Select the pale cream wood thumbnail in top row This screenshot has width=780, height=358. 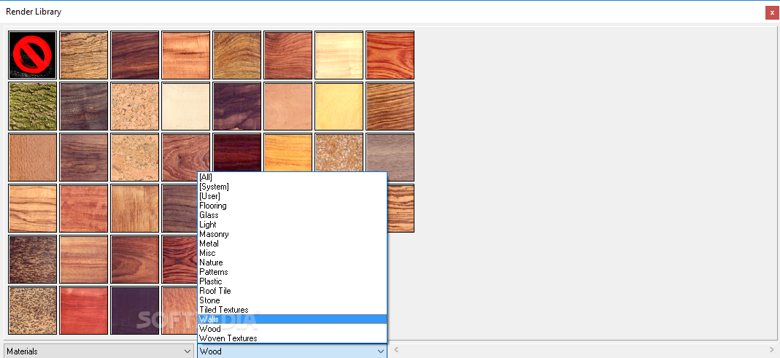point(339,55)
